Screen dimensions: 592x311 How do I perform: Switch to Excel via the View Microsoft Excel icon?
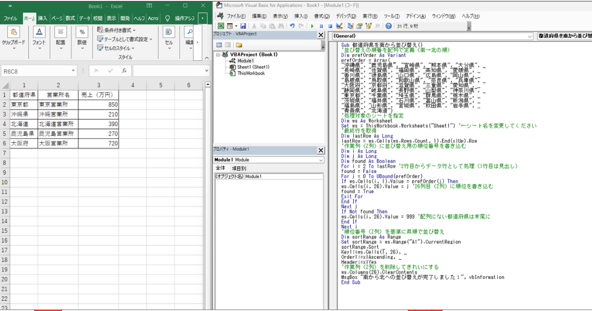pos(221,26)
